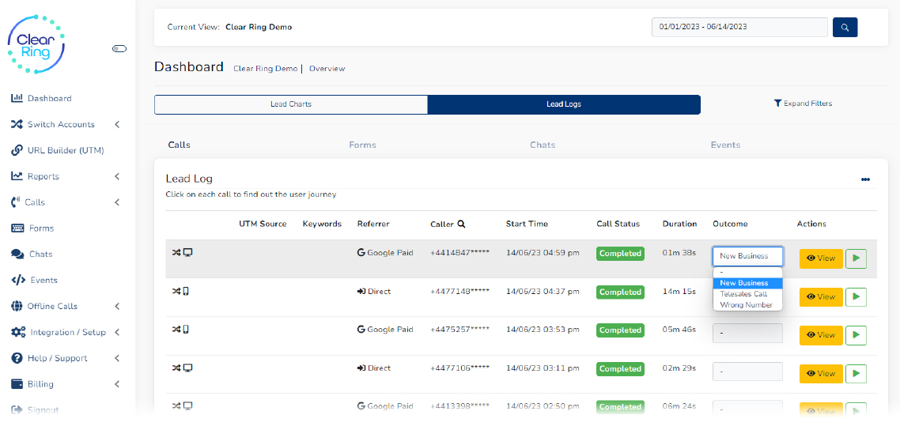
Task: Play recording of the 03:53 pm call
Action: click(x=856, y=335)
